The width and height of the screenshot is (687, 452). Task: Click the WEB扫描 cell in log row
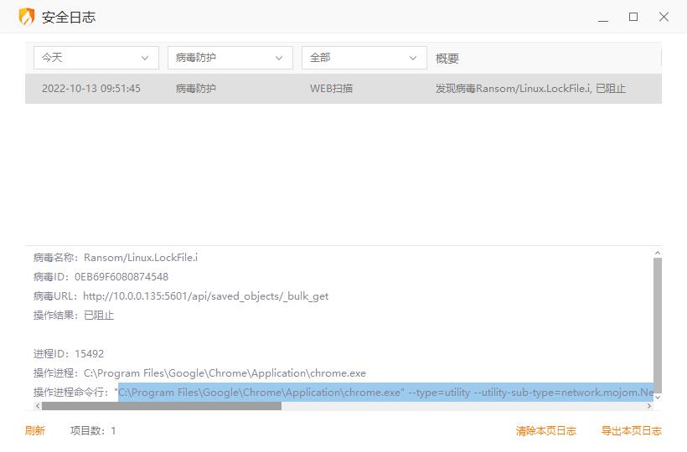pyautogui.click(x=331, y=89)
